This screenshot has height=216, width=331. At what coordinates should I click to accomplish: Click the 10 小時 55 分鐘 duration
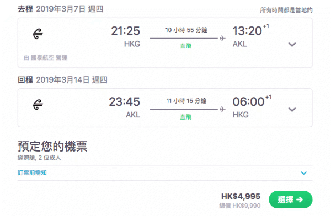click(x=186, y=30)
